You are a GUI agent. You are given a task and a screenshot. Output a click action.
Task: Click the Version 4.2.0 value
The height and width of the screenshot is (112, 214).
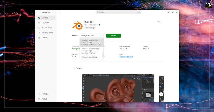(74, 56)
